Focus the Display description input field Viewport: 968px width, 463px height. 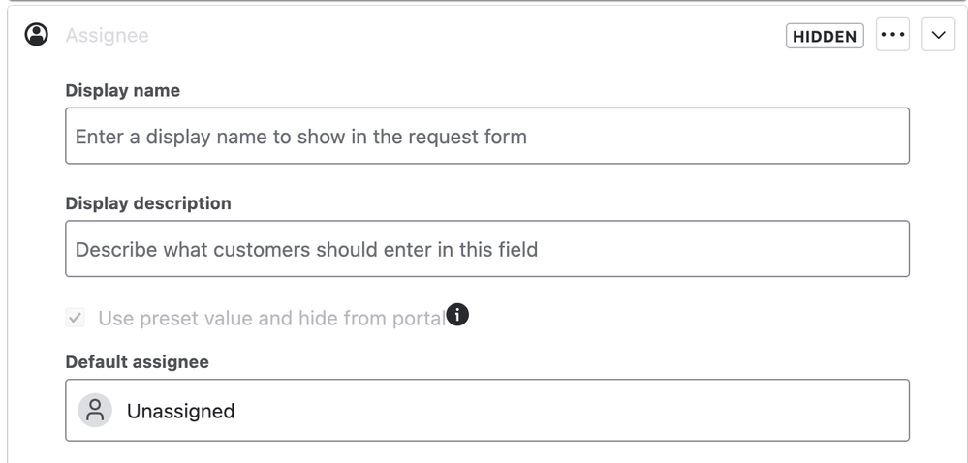coord(487,249)
